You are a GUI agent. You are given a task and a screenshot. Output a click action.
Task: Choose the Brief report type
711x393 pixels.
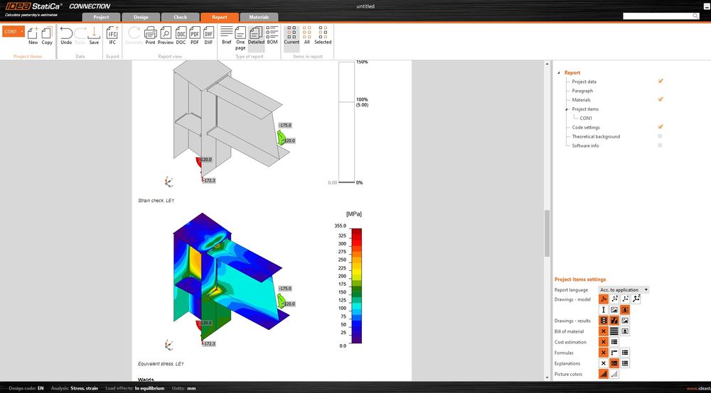tap(227, 35)
